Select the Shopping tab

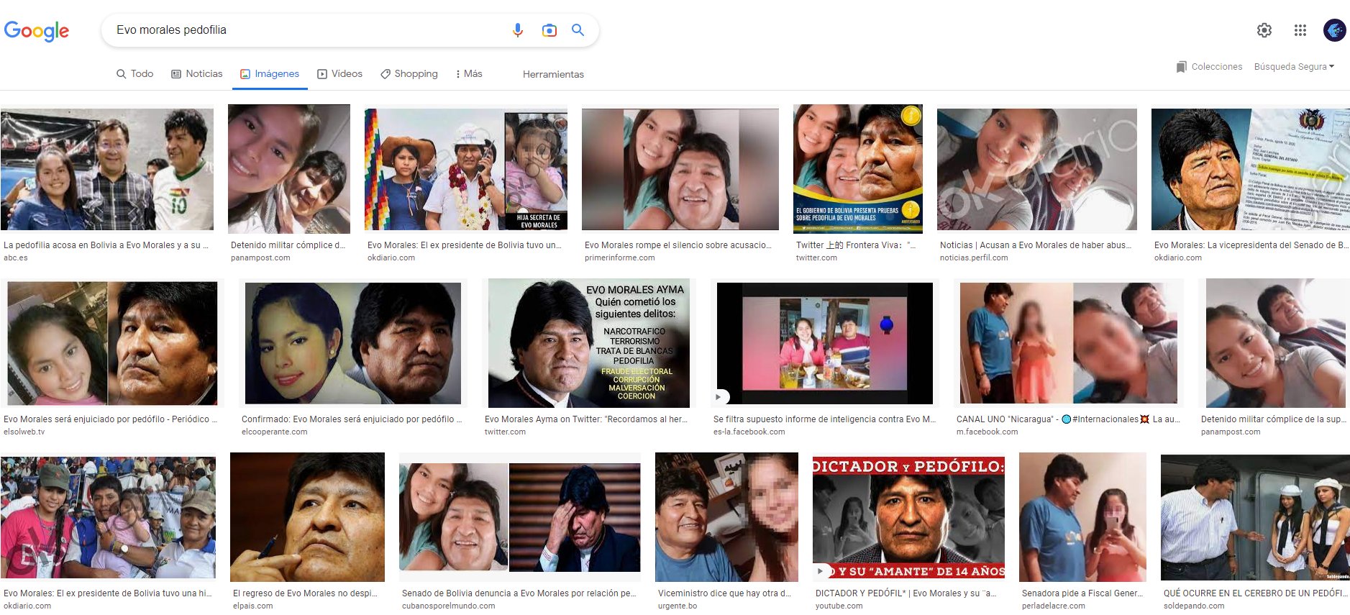(409, 74)
